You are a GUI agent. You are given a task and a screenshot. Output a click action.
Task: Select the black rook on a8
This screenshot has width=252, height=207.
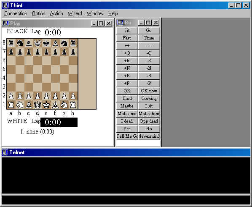coord(11,43)
